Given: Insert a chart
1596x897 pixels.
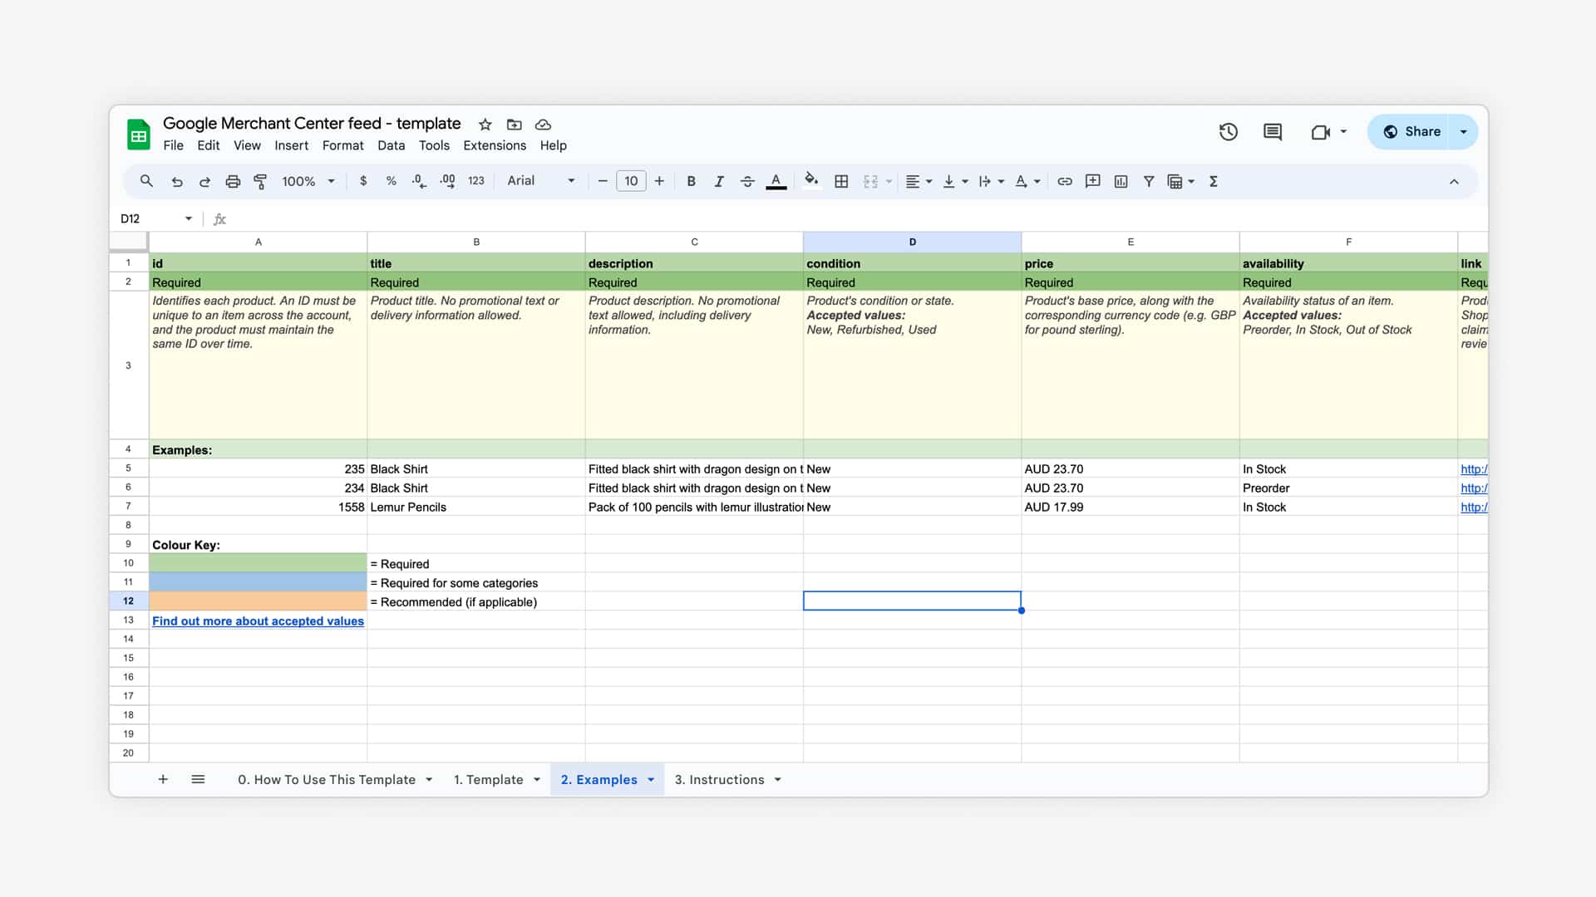Looking at the screenshot, I should coord(1121,181).
